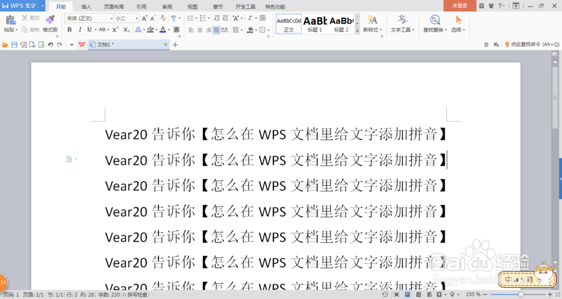This screenshot has height=299, width=562.
Task: Apply subscript X₂ formatting
Action: click(126, 30)
